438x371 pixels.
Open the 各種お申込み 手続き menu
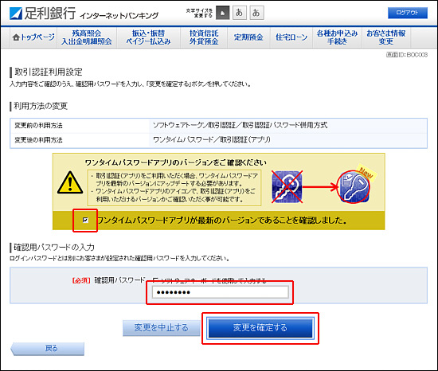[337, 37]
